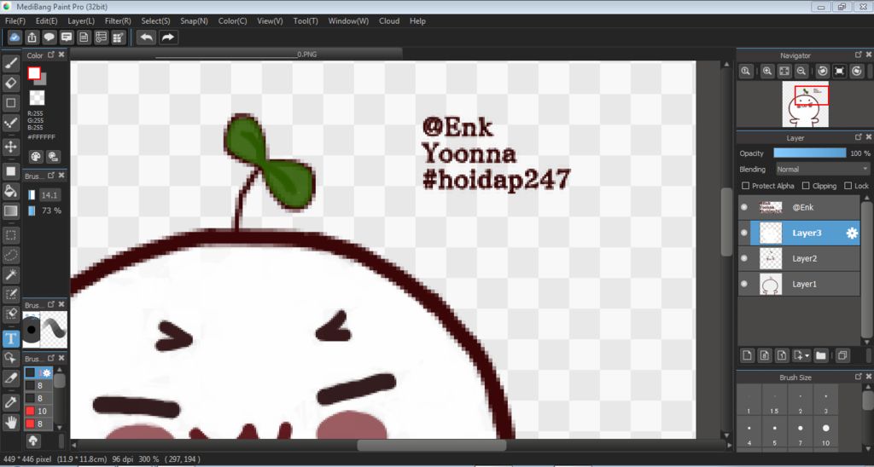Click the Redo arrow

pyautogui.click(x=168, y=37)
